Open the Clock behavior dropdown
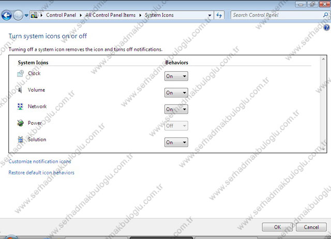The image size is (331, 239). click(176, 76)
